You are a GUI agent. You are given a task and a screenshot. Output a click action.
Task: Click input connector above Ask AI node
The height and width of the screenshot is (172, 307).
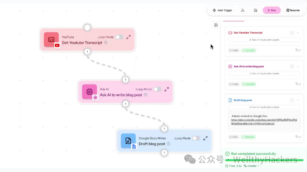point(126,80)
